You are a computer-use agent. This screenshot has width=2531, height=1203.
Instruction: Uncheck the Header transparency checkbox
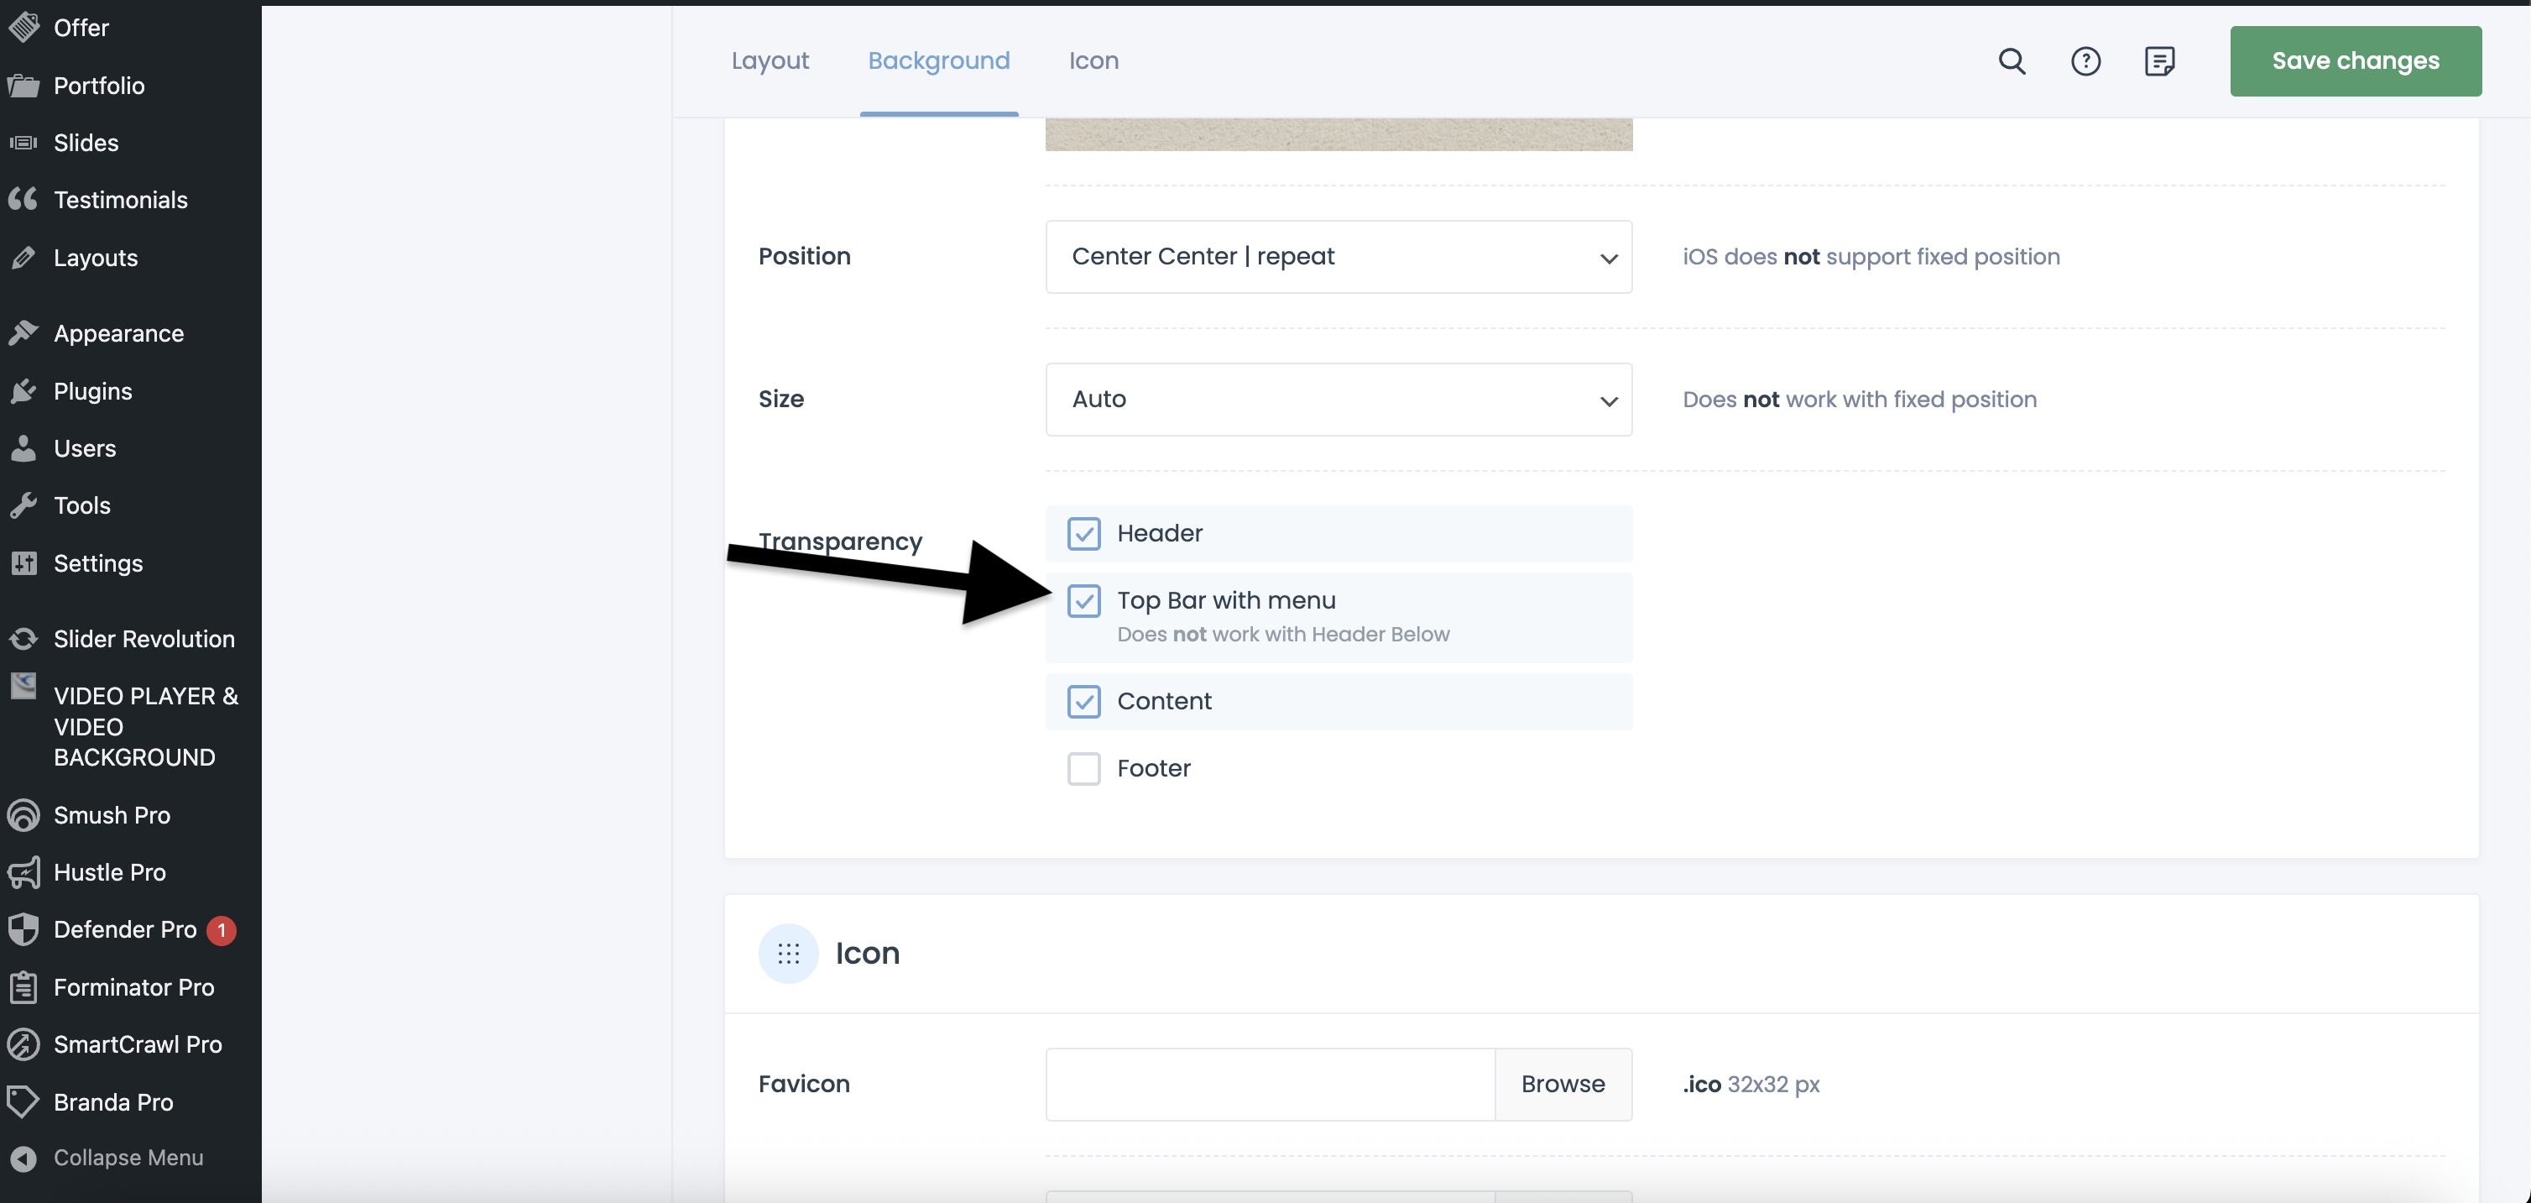(x=1083, y=534)
